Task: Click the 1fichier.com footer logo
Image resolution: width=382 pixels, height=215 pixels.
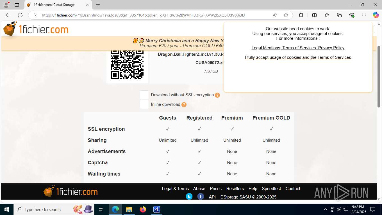Action: click(x=71, y=191)
